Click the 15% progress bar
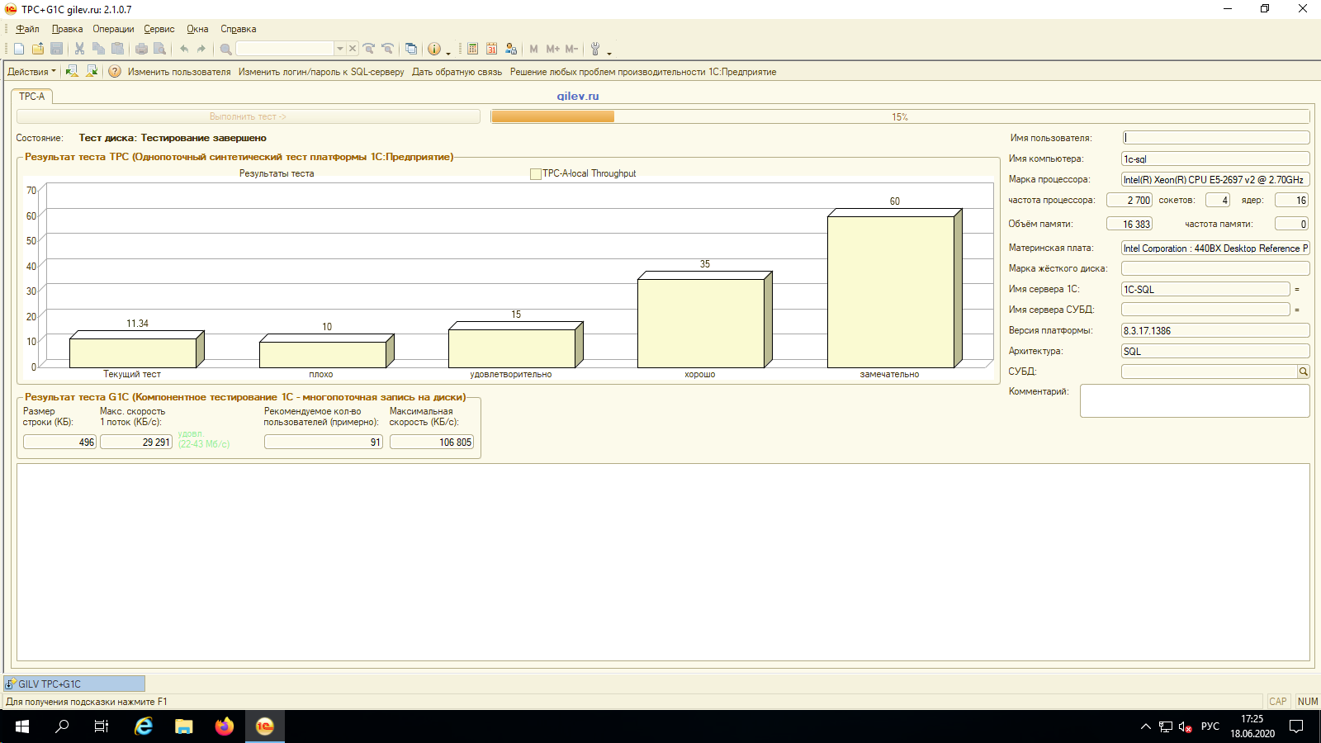 900,116
